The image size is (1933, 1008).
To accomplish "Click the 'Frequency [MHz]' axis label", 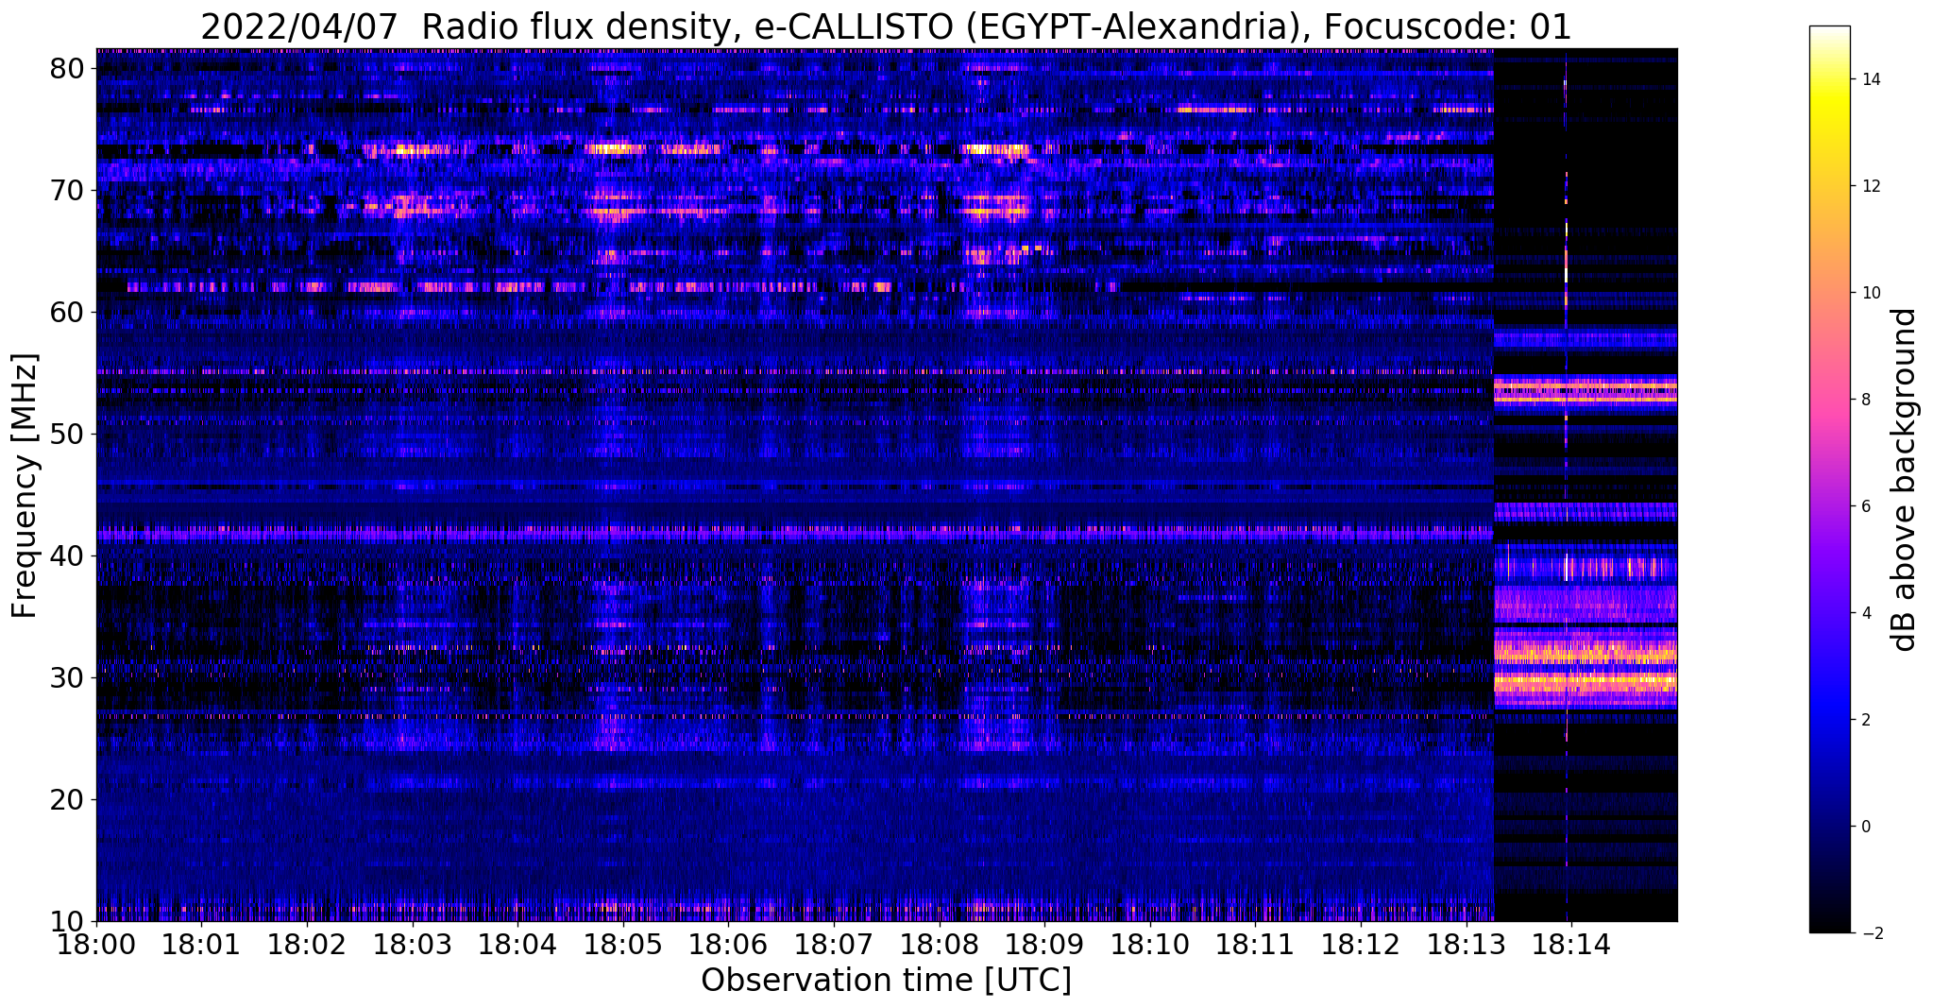I will coord(25,486).
